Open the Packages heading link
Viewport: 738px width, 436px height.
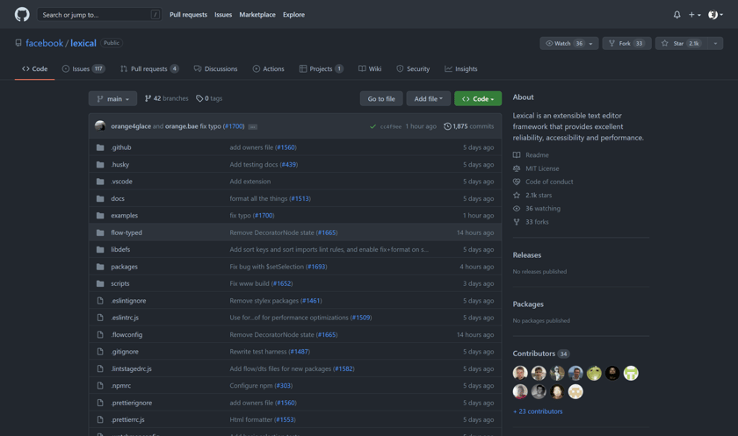(x=528, y=304)
